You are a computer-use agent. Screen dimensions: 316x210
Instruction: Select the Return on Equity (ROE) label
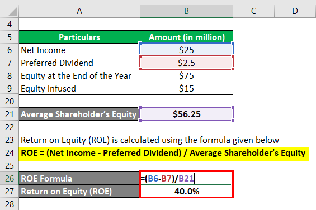tap(79, 192)
